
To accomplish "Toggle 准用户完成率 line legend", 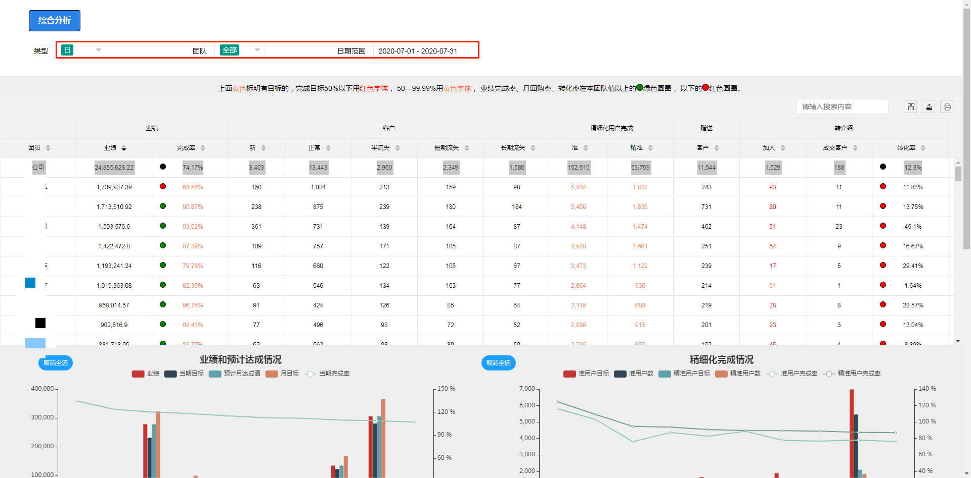I will pyautogui.click(x=791, y=374).
